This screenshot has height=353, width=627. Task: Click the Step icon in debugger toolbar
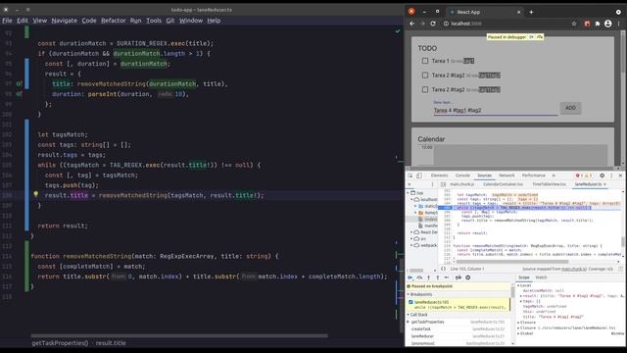tap(447, 277)
